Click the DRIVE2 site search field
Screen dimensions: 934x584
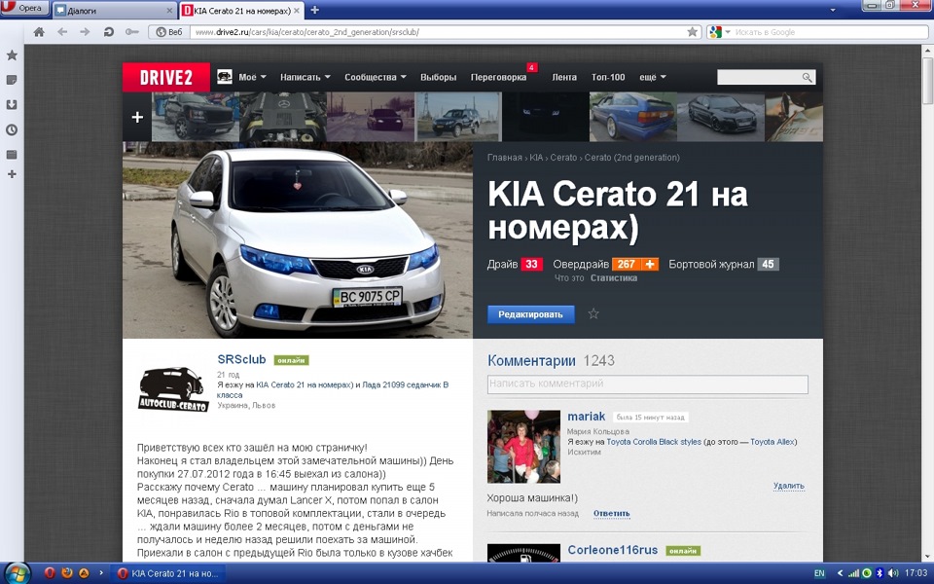[x=759, y=78]
